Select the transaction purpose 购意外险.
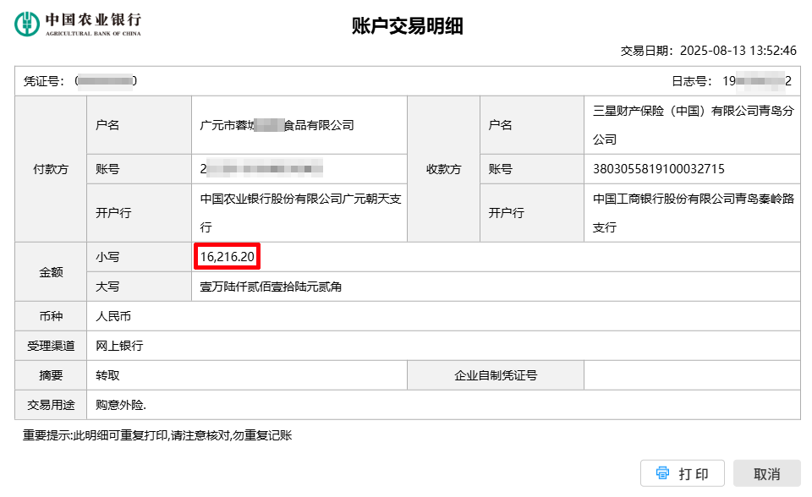This screenshot has height=497, width=812. 121,405
